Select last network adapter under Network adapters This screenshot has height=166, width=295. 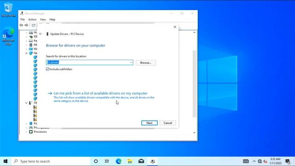(x=35, y=98)
